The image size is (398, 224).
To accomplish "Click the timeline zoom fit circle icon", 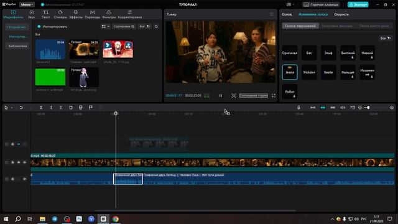I will (x=392, y=108).
